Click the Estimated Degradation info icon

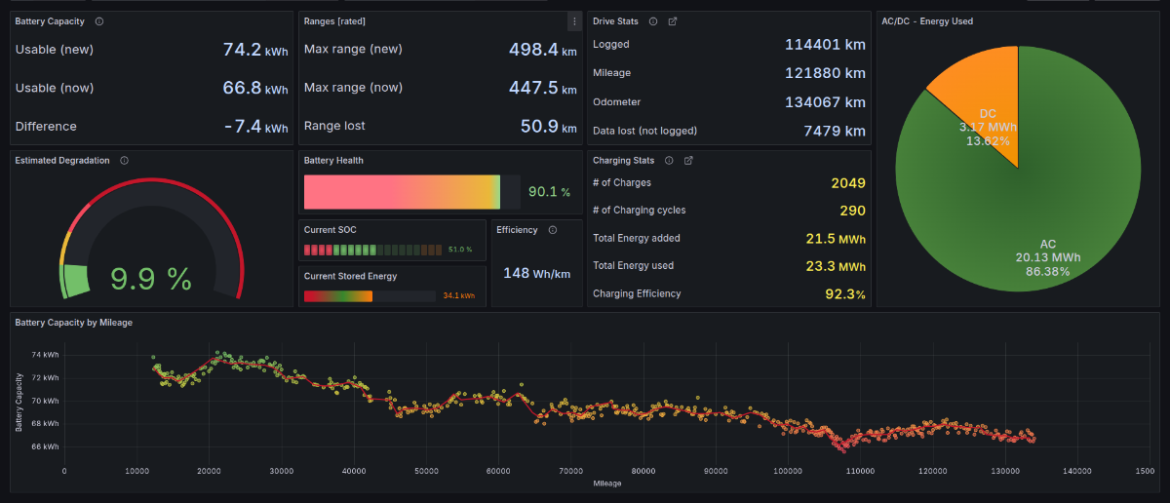pos(125,161)
